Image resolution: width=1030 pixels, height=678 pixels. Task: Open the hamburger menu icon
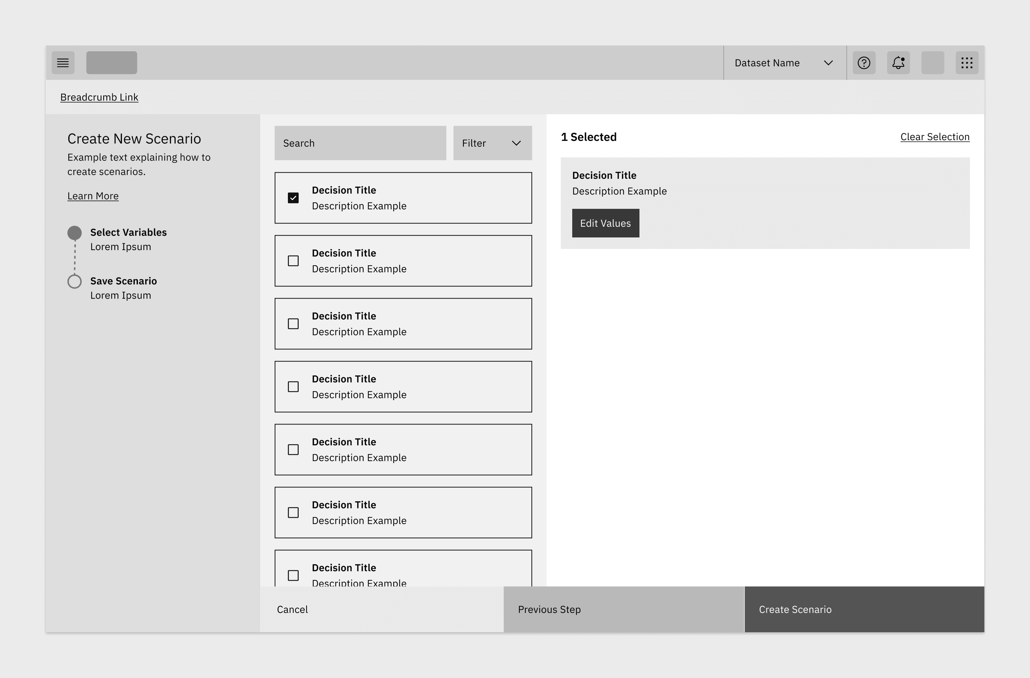(63, 63)
